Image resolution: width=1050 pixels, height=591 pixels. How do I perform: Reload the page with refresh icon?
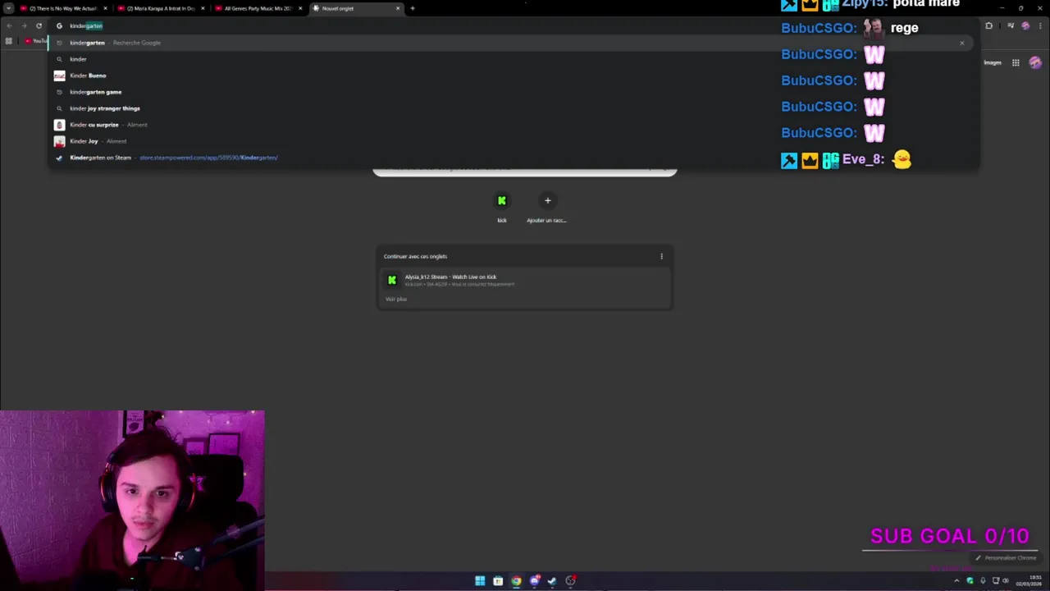pyautogui.click(x=39, y=25)
